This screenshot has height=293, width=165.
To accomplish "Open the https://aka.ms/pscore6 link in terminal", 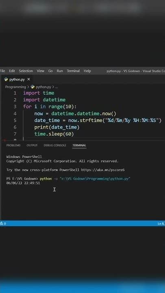I will [103, 170].
